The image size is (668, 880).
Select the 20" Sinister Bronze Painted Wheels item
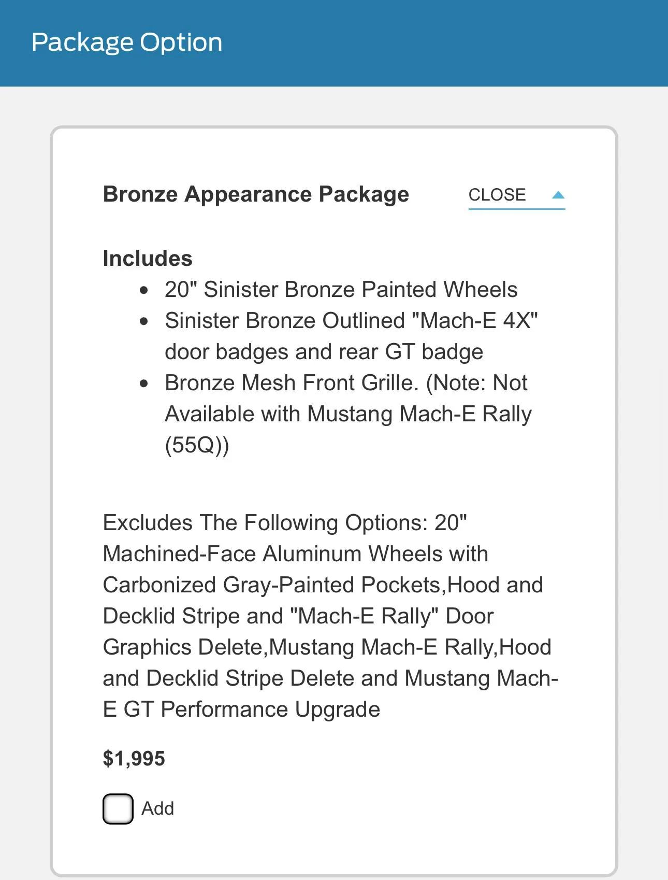341,289
